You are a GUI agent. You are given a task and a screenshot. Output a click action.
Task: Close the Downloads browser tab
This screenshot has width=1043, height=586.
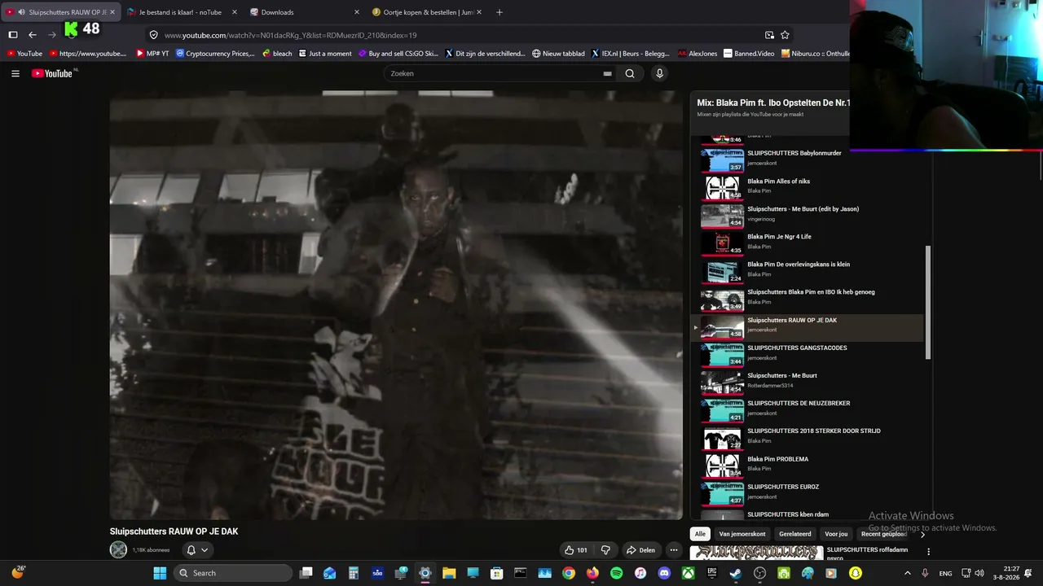click(x=356, y=12)
